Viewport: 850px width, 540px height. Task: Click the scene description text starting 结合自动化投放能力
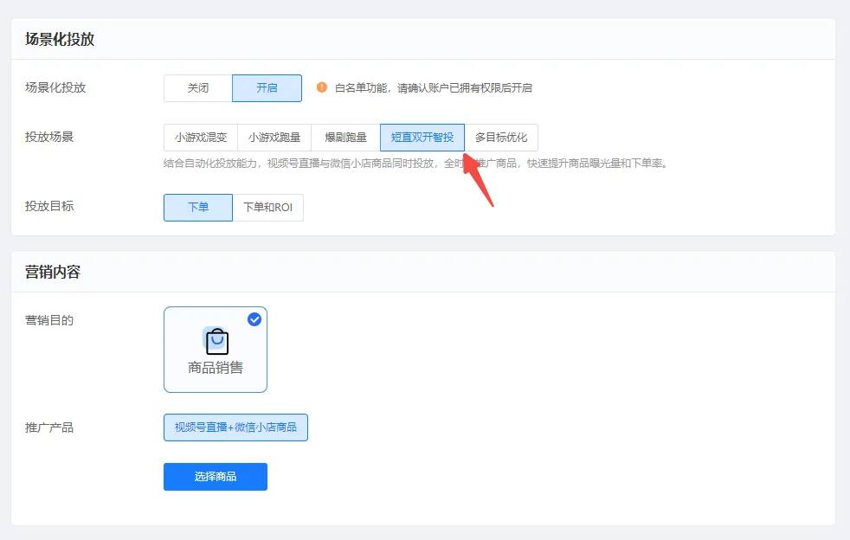click(x=415, y=164)
